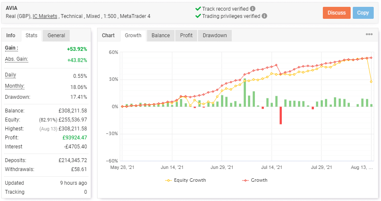Click info icon next to Track record verified
This screenshot has height=201, width=381.
point(253,9)
